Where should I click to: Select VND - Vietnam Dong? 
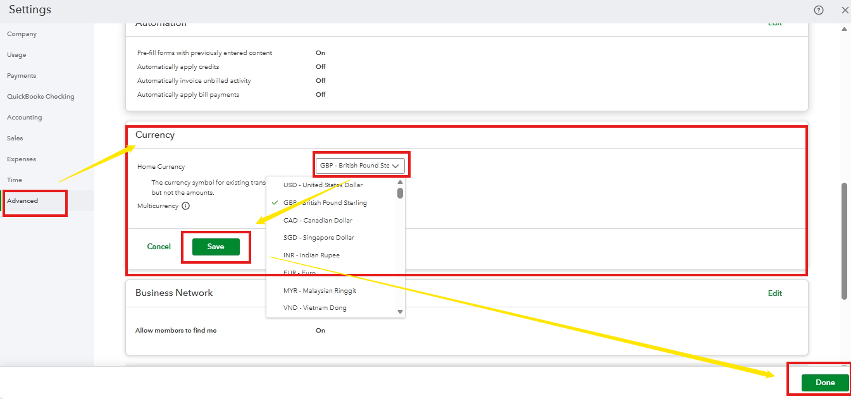pos(315,308)
